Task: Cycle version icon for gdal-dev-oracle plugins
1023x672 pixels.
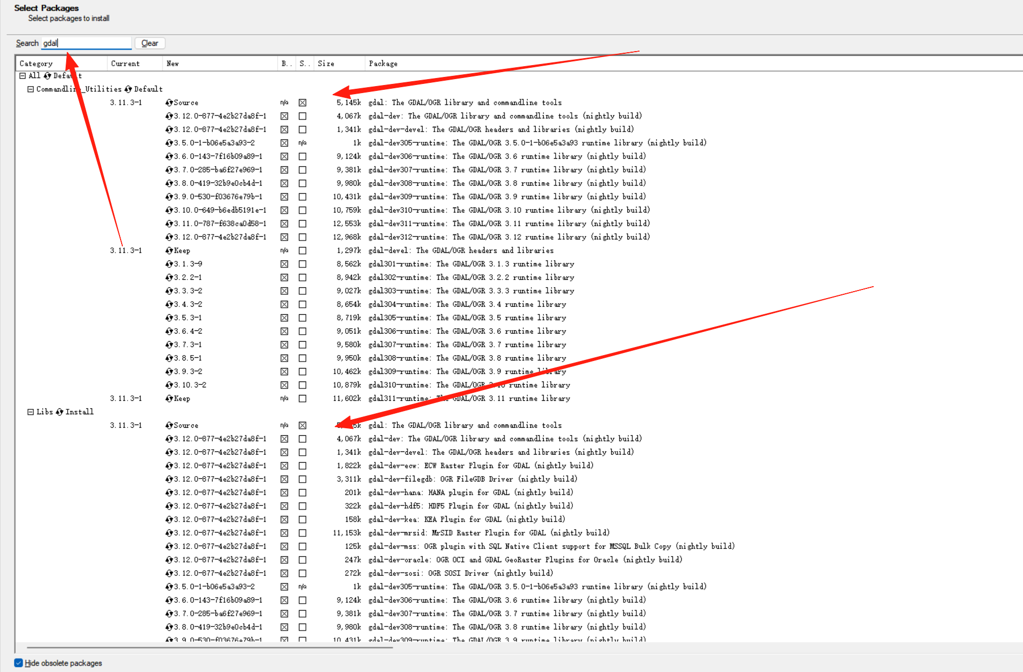Action: point(169,560)
